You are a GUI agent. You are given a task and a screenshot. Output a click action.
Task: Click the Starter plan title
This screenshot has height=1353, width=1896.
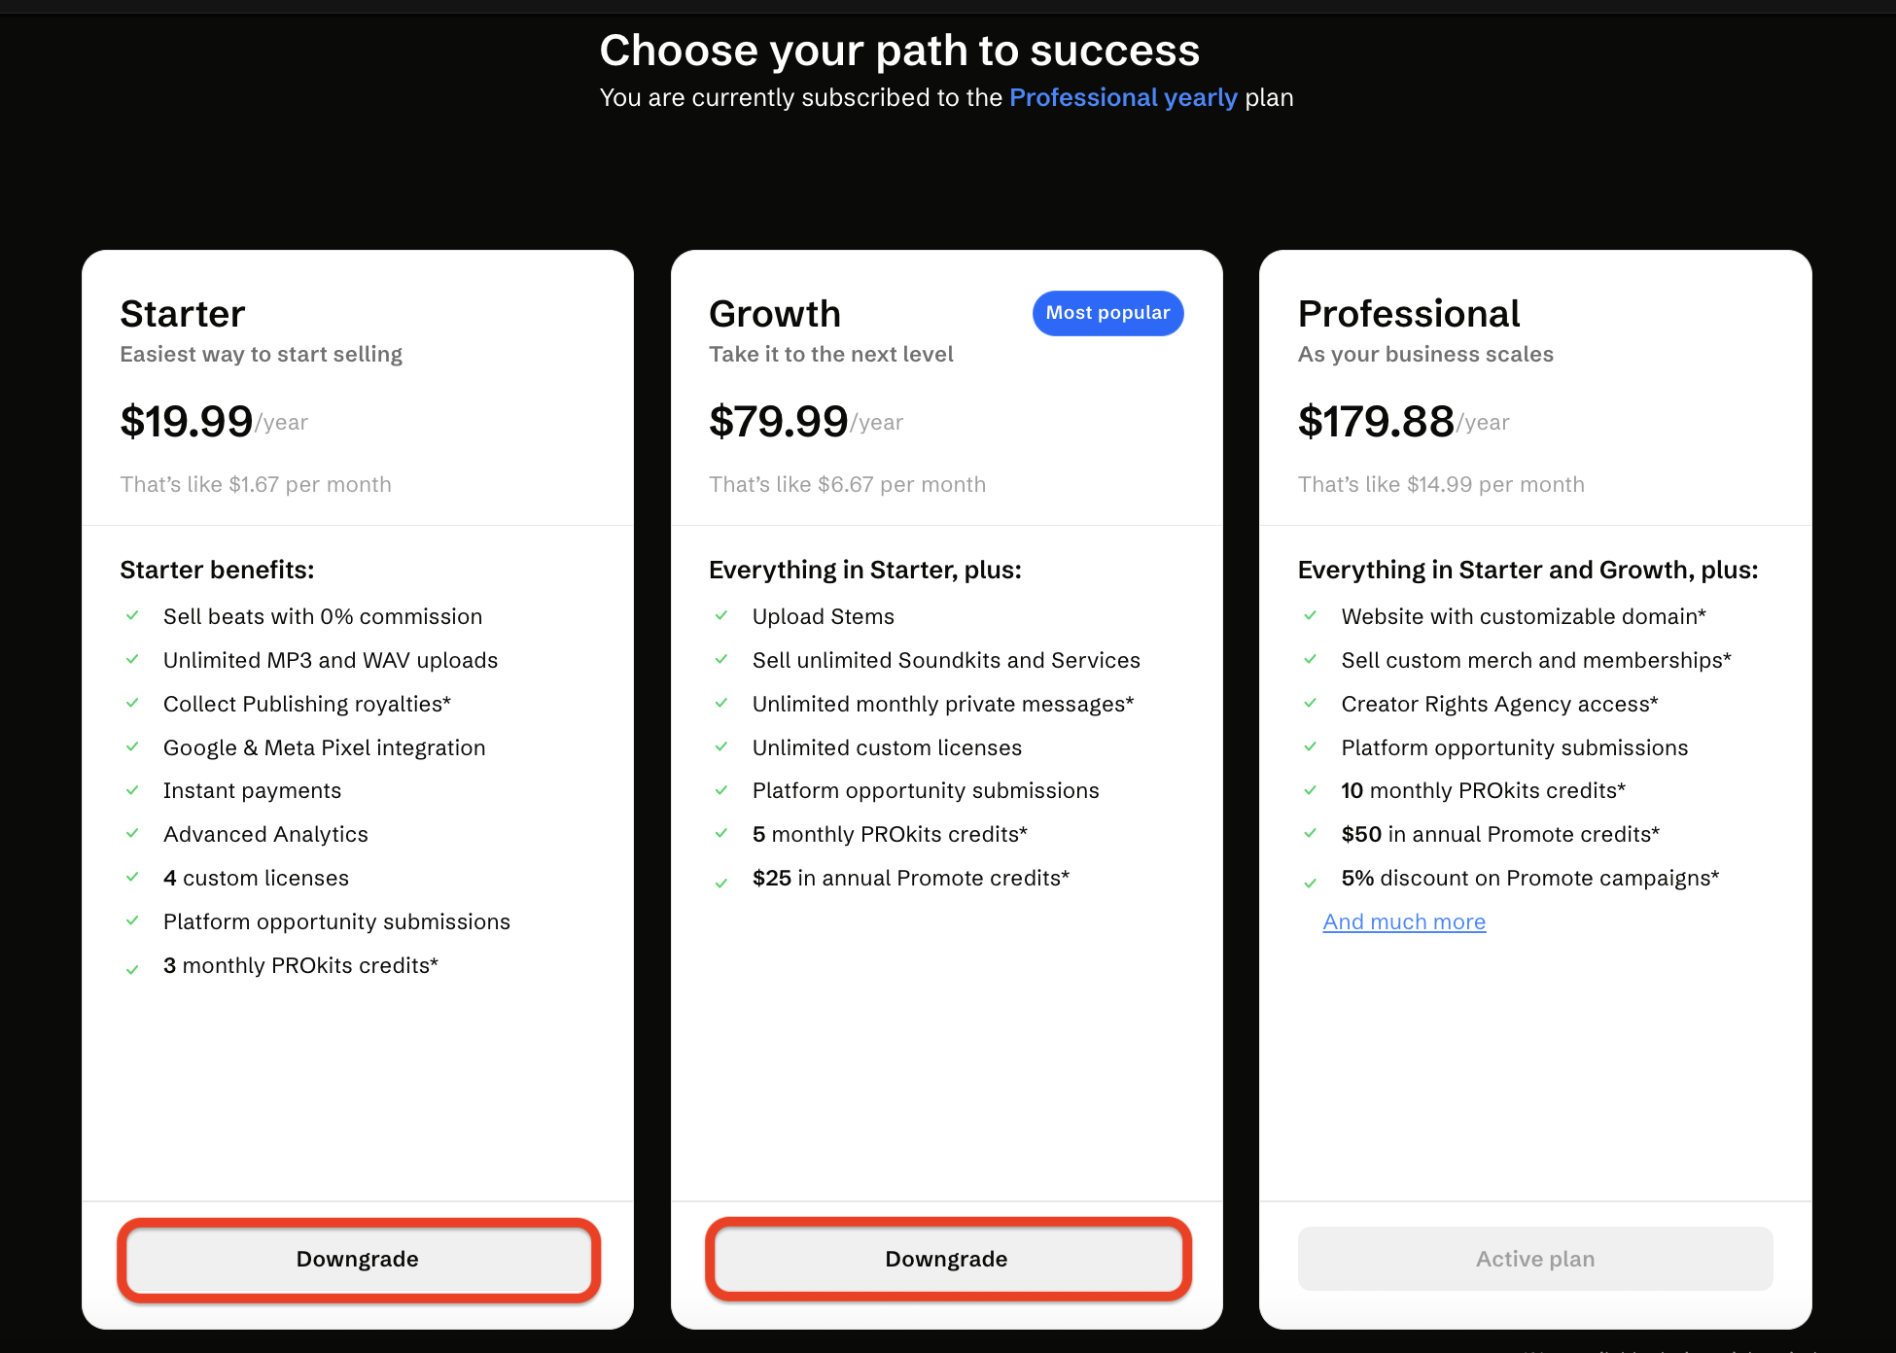click(183, 314)
